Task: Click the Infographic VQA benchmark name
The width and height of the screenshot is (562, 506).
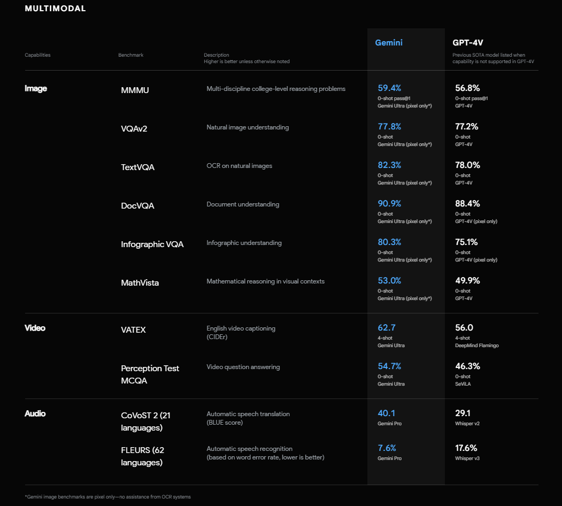Action: pyautogui.click(x=152, y=244)
